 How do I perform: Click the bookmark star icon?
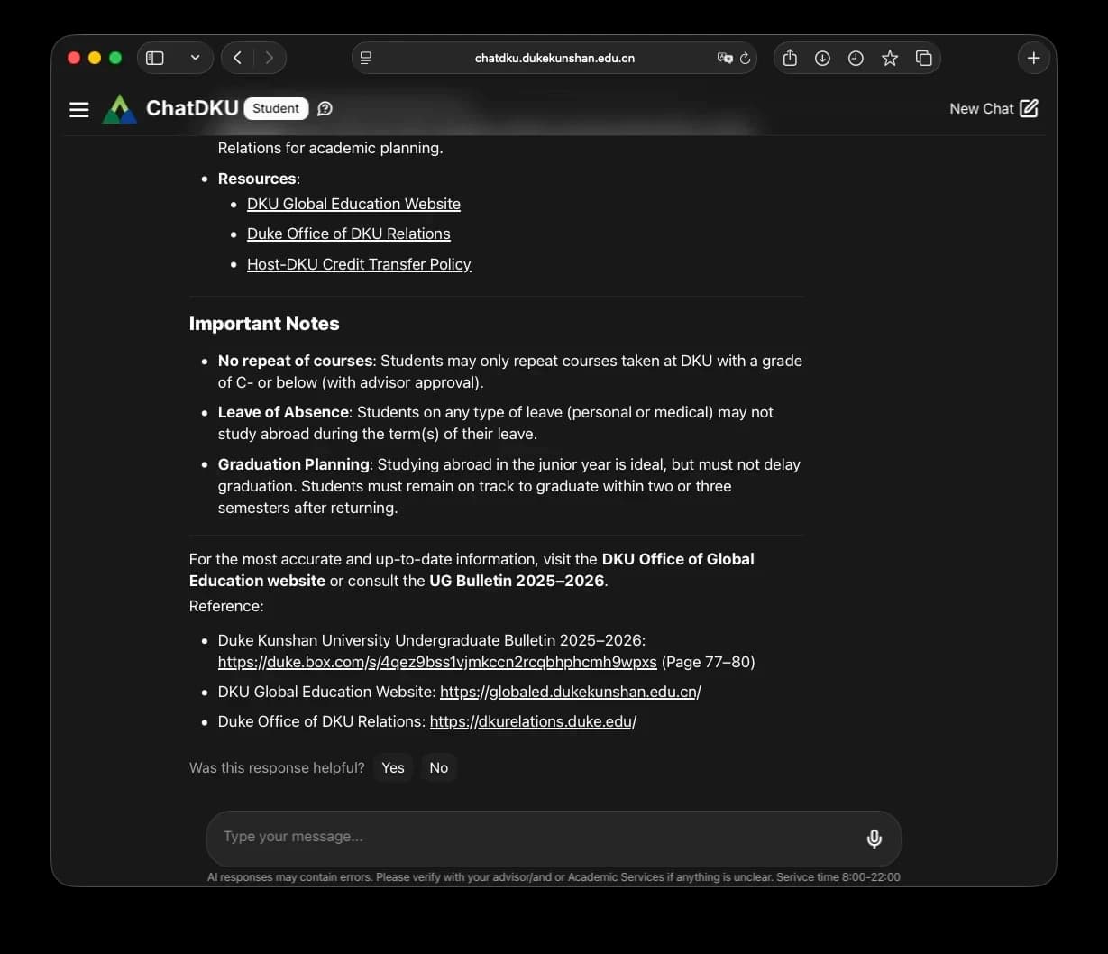890,58
